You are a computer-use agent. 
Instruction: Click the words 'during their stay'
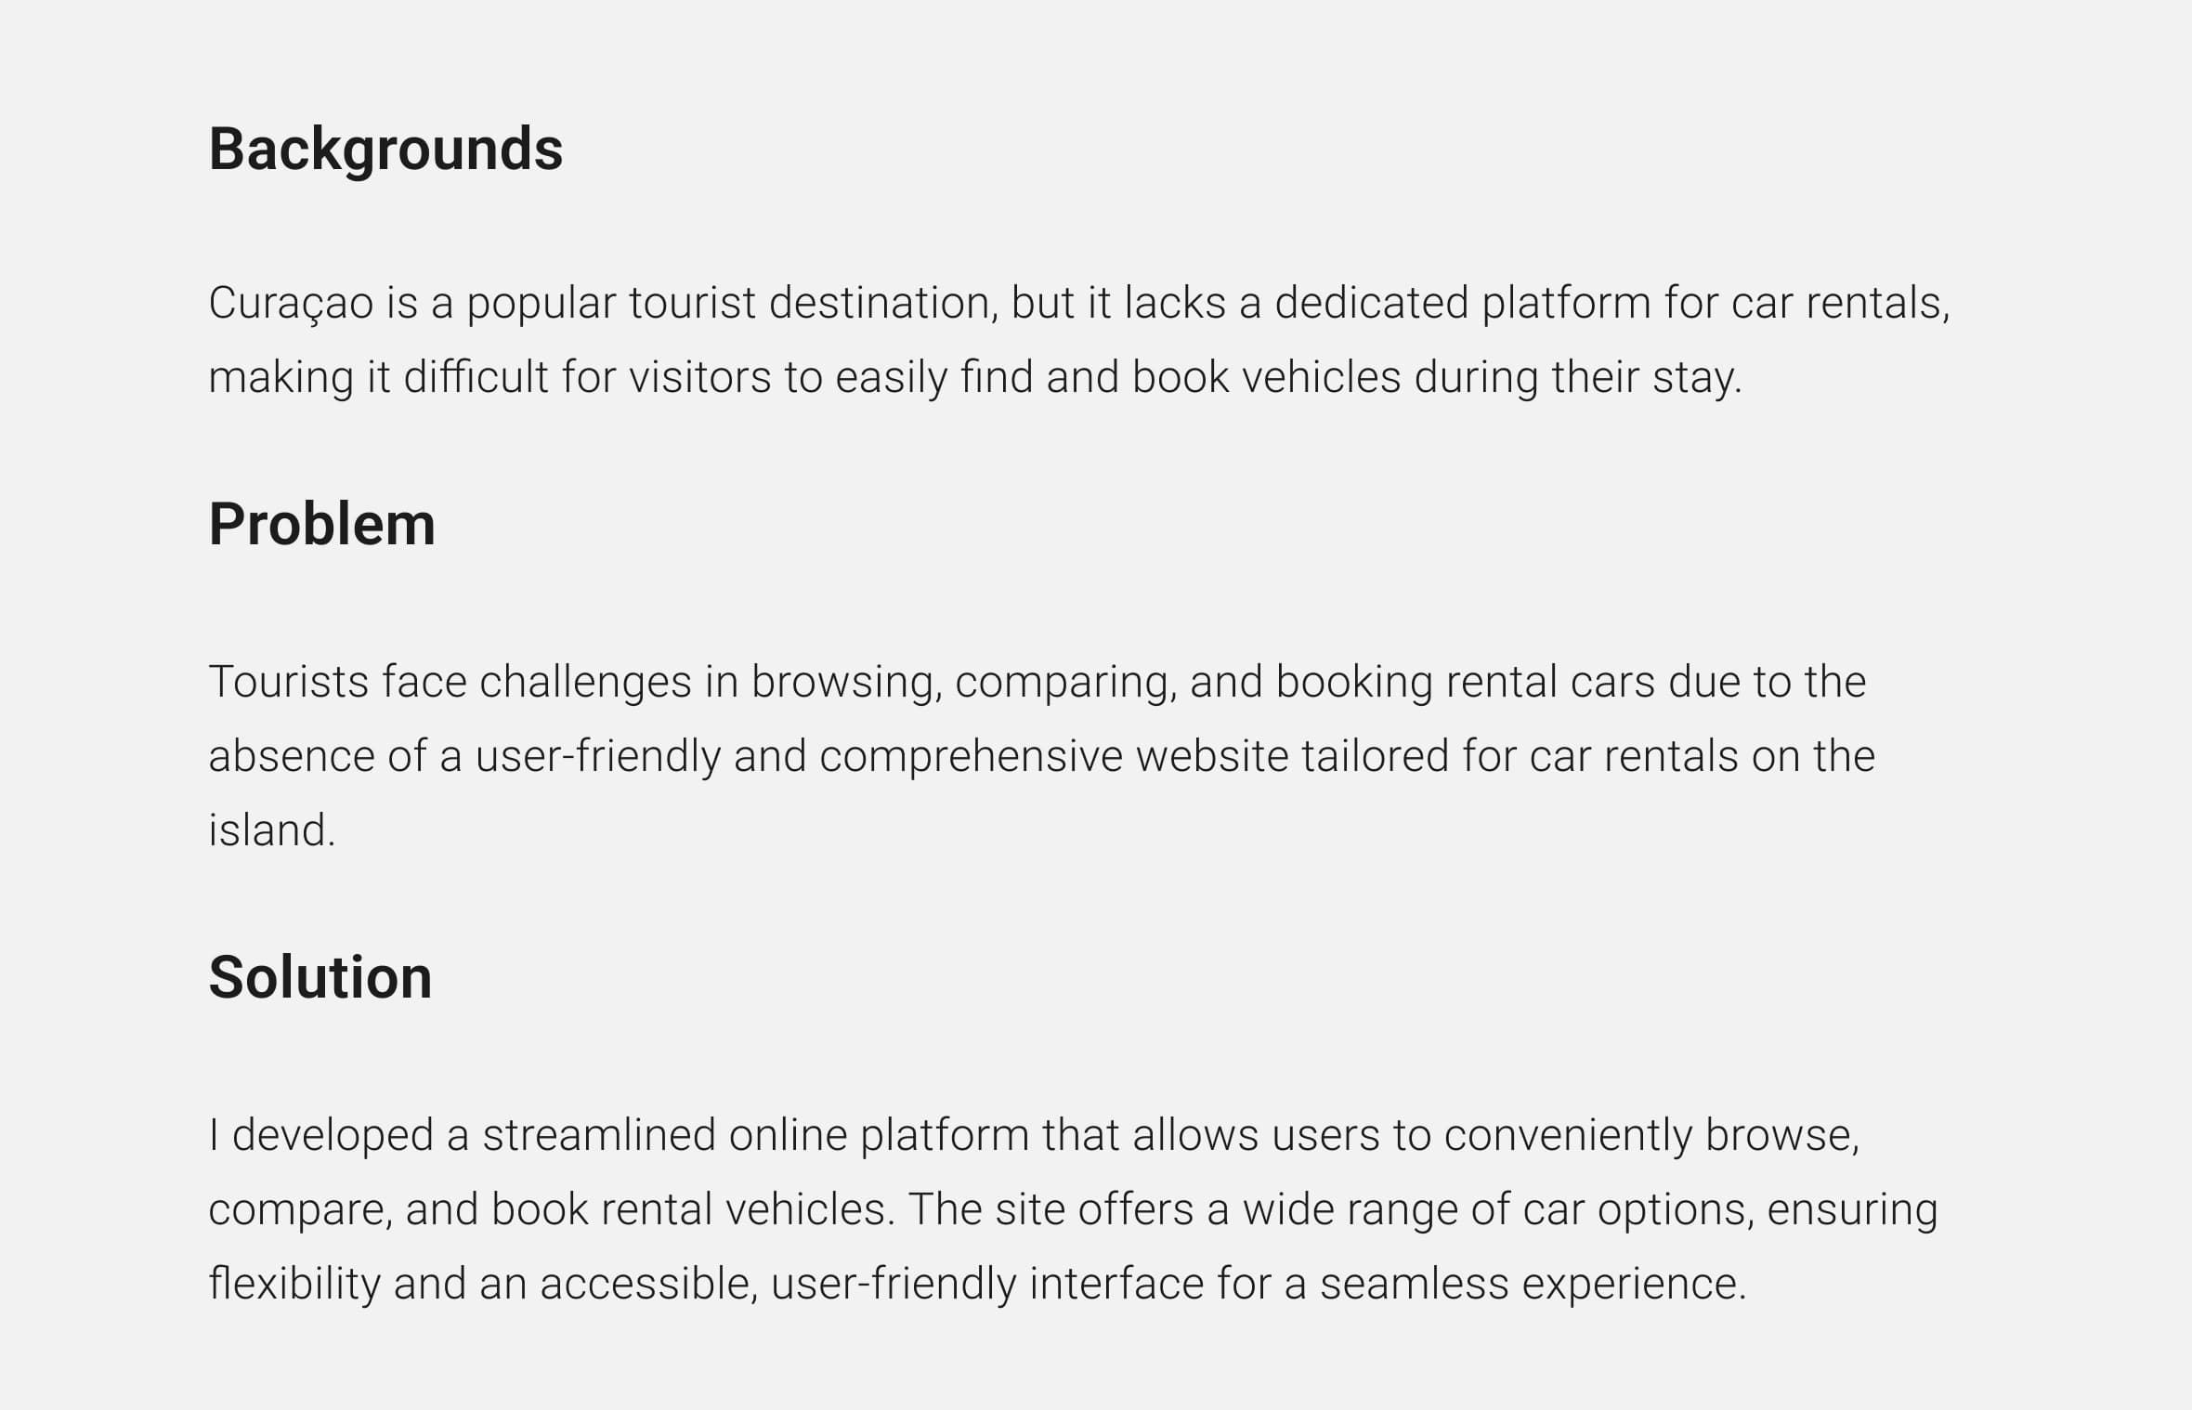tap(1577, 379)
